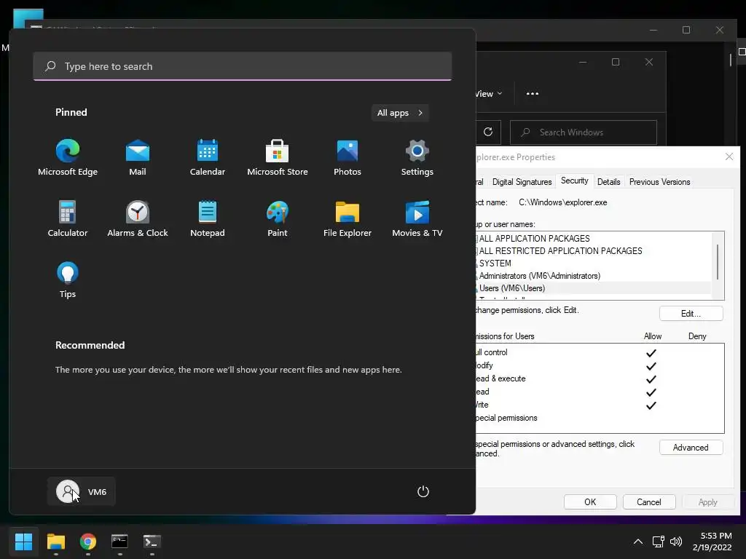The height and width of the screenshot is (559, 746).
Task: Launch Notepad from pinned apps
Action: (x=208, y=219)
